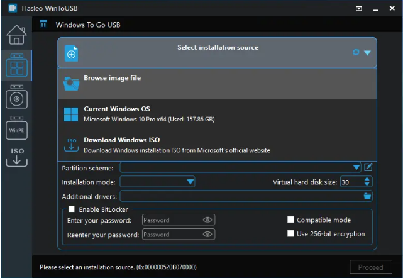Viewport: 403px width, 278px height.
Task: Expand the Installation mode dropdown
Action: coord(190,182)
